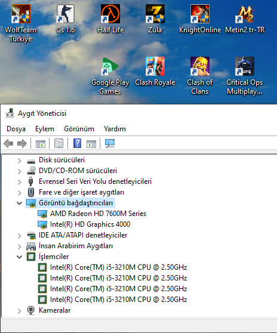The width and height of the screenshot is (277, 333).
Task: Click the DVD/CD-ROM sürücüleri label
Action: pos(78,171)
